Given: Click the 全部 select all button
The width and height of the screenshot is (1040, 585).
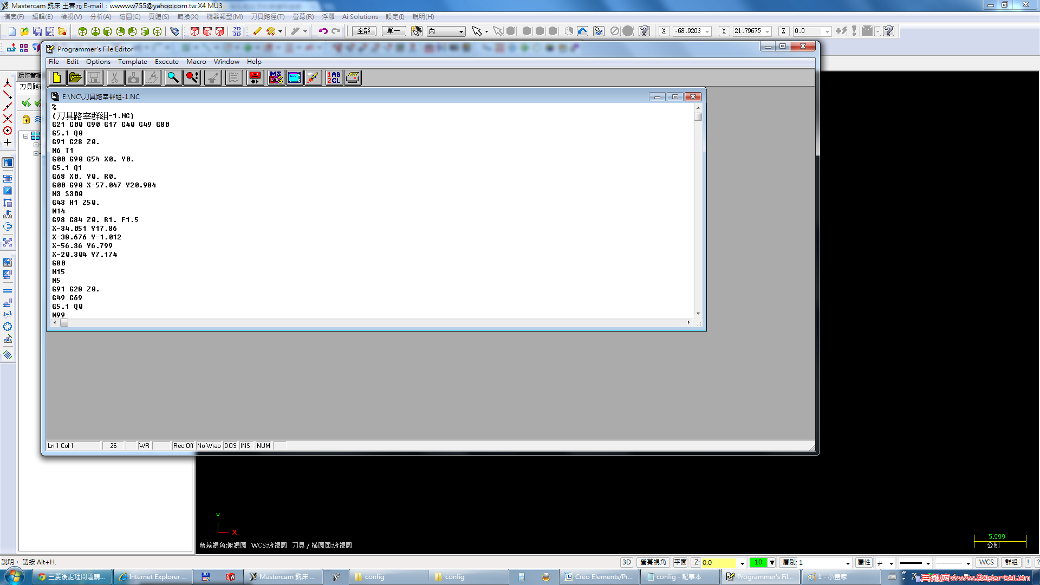Looking at the screenshot, I should (364, 31).
